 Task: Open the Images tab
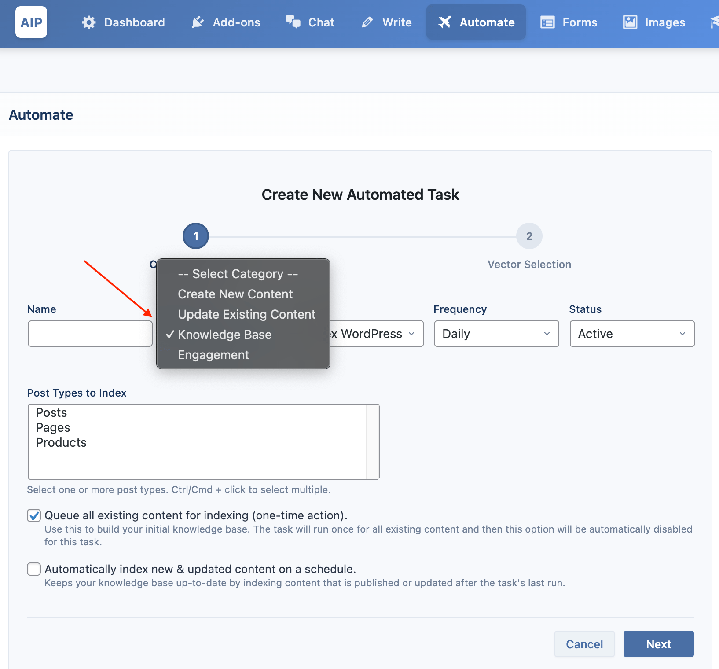(654, 22)
